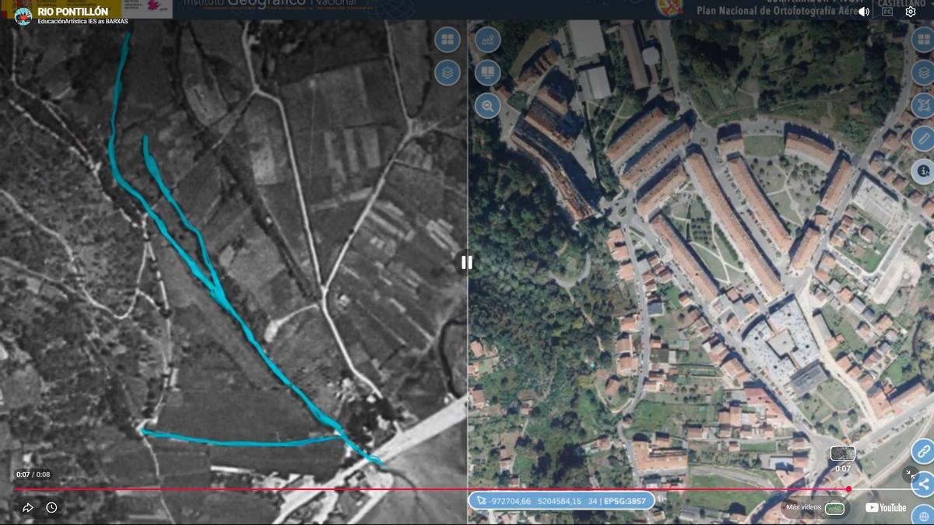Open the left map basemap grid icon
Viewport: 934px width, 525px height.
tap(448, 40)
